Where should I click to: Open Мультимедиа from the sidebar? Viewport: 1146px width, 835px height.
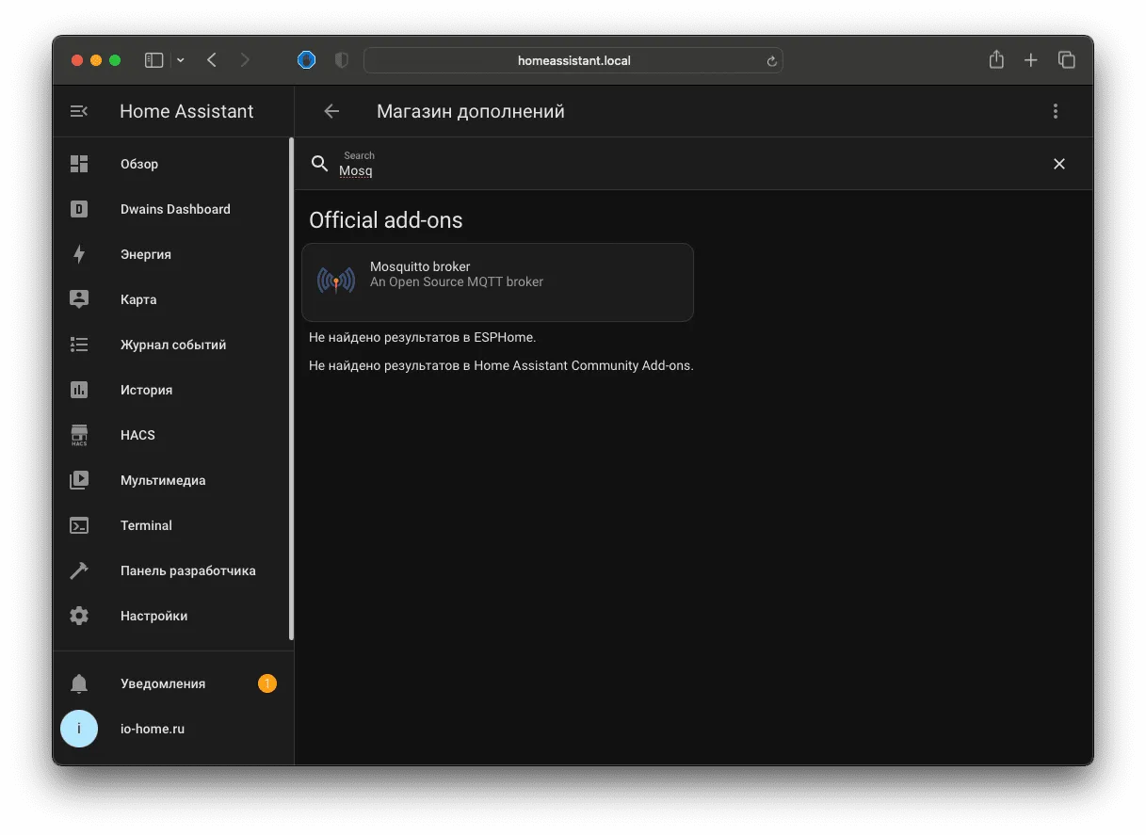click(171, 480)
